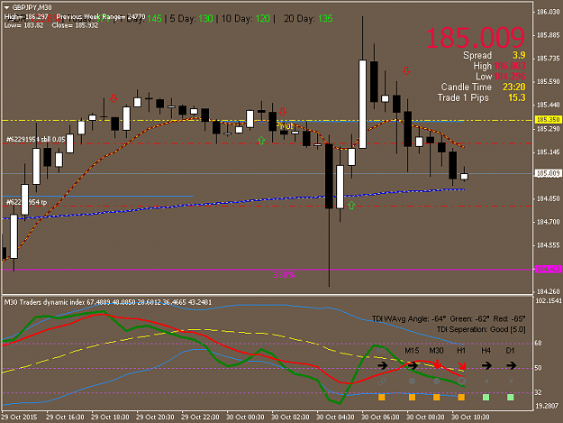Click the '5 Day: 130' range text
The width and height of the screenshot is (563, 423).
(x=191, y=19)
